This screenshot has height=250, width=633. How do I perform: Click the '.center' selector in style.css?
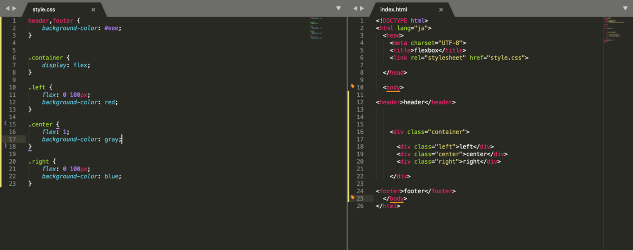tap(41, 124)
